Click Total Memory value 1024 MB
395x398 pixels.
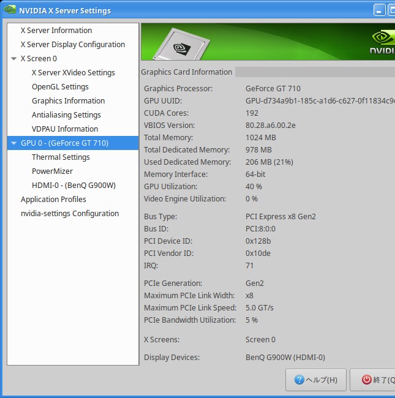[261, 138]
